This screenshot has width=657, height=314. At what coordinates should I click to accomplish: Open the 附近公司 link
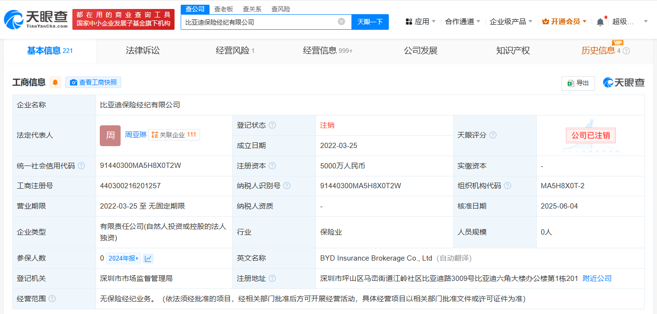[597, 279]
